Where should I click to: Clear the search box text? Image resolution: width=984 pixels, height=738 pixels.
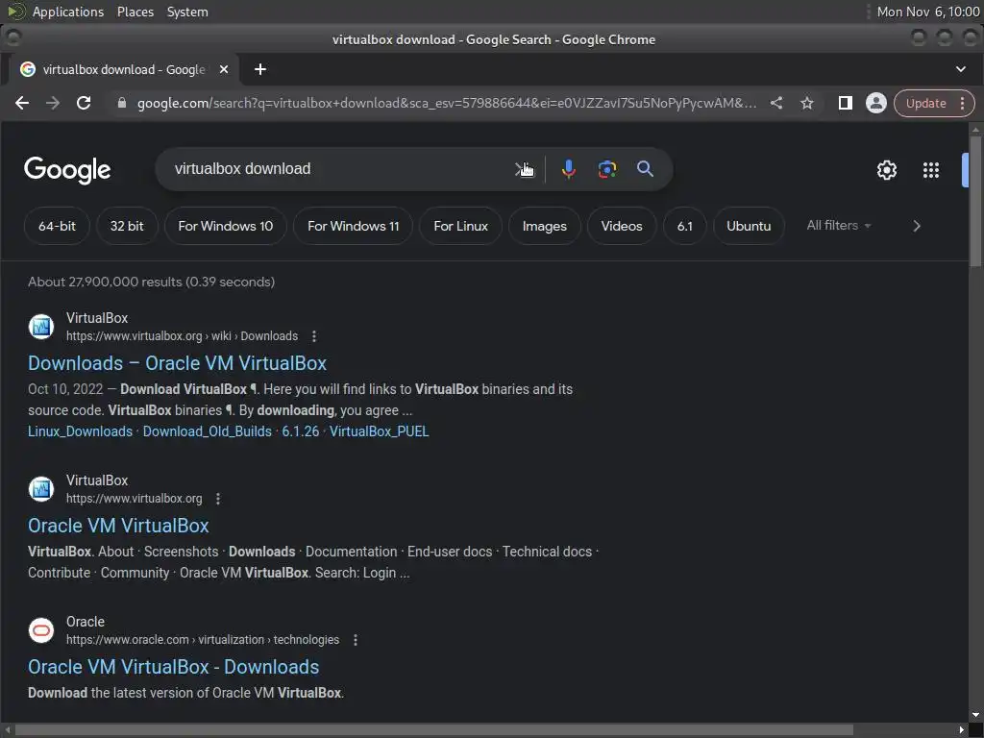(x=522, y=169)
